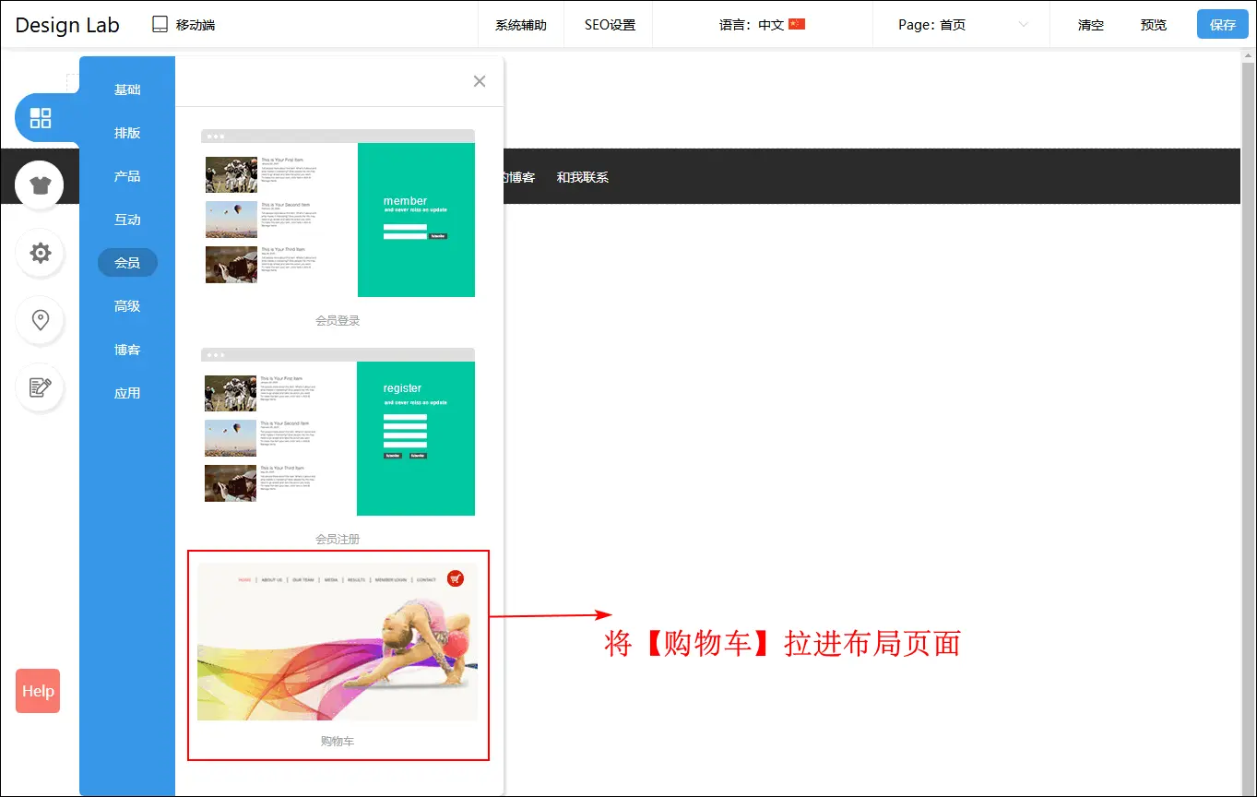Click the location pin icon
Screen dimensions: 1257x797
pyautogui.click(x=40, y=320)
